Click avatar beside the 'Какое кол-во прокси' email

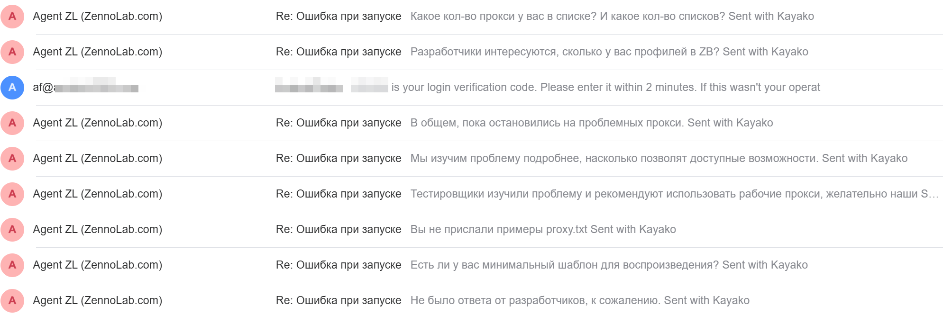12,17
